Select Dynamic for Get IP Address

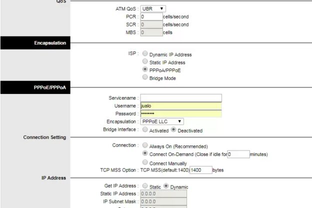(x=166, y=185)
